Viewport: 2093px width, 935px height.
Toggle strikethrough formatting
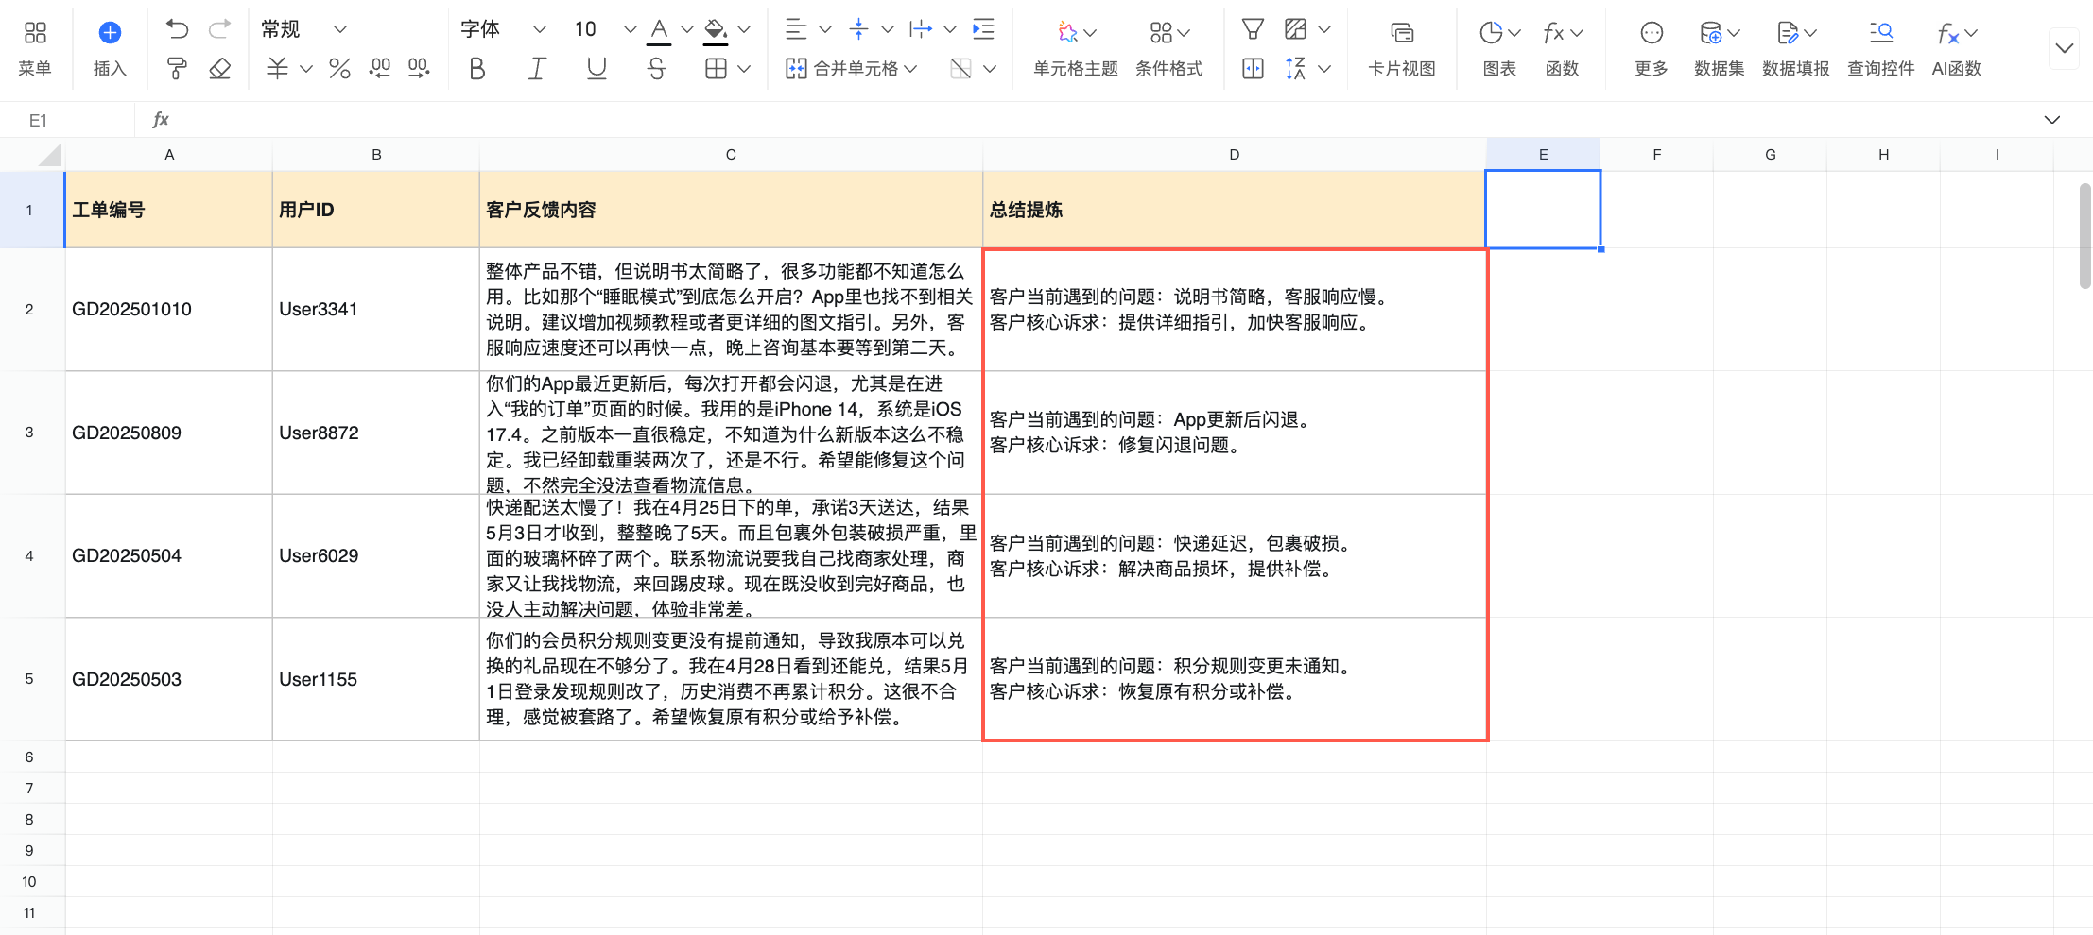(657, 68)
